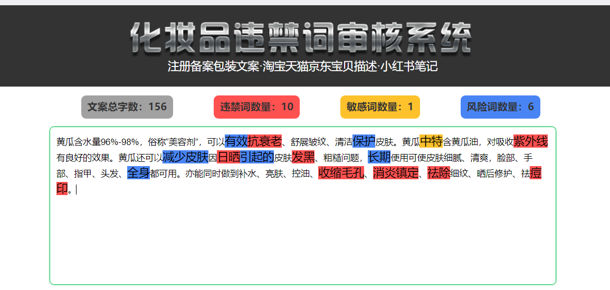Screen dimensions: 610x290
Task: Click the red highlighted phrase 消炎镇定
Action: [x=396, y=173]
